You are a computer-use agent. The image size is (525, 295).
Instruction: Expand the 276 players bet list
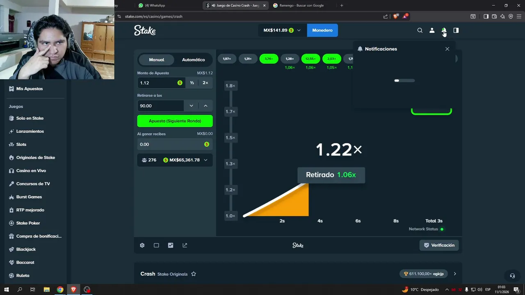point(175,160)
